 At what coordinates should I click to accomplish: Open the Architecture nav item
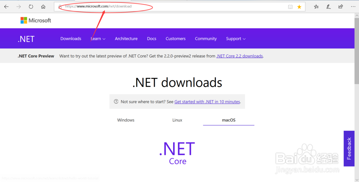click(x=126, y=38)
